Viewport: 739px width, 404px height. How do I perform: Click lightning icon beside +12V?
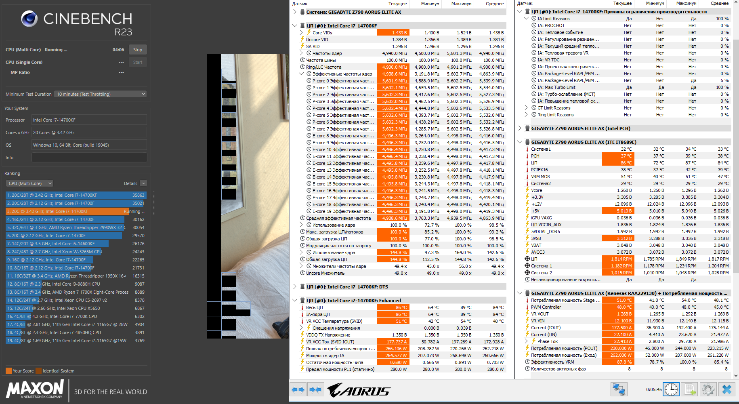(527, 204)
